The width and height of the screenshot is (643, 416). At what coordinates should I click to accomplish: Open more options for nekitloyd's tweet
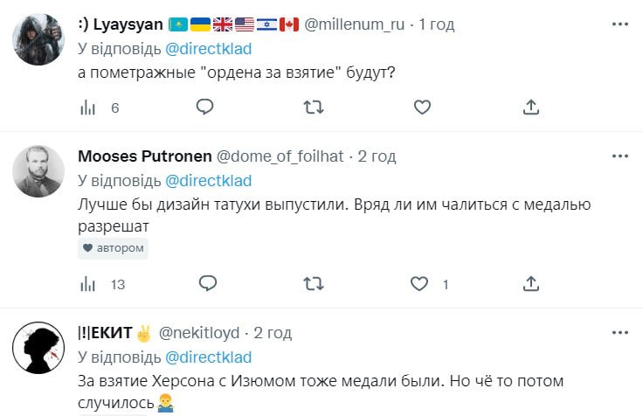tap(620, 331)
